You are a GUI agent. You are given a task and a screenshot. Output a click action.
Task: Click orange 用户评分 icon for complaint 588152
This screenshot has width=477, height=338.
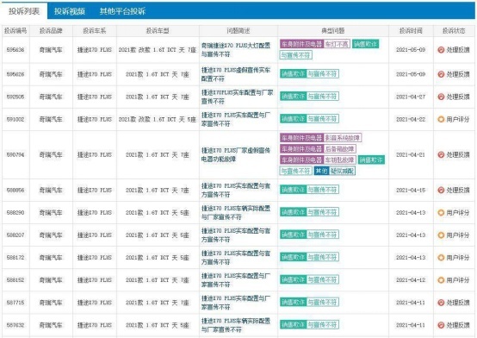tap(441, 279)
